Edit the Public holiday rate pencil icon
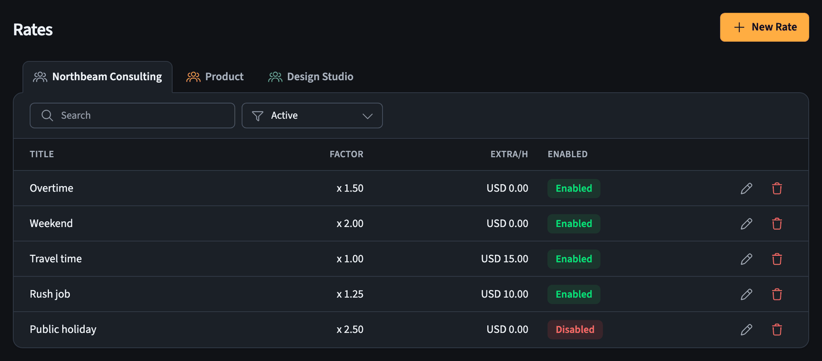822x361 pixels. (x=746, y=330)
